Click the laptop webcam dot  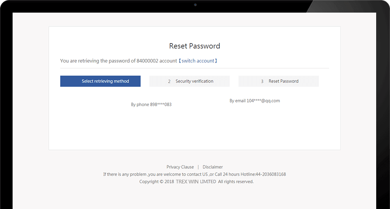(x=195, y=5)
